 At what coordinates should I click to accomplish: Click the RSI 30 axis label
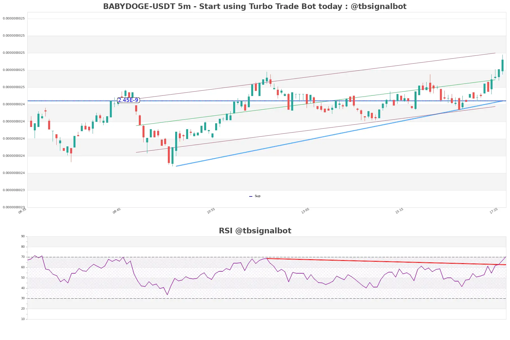[x=23, y=298]
